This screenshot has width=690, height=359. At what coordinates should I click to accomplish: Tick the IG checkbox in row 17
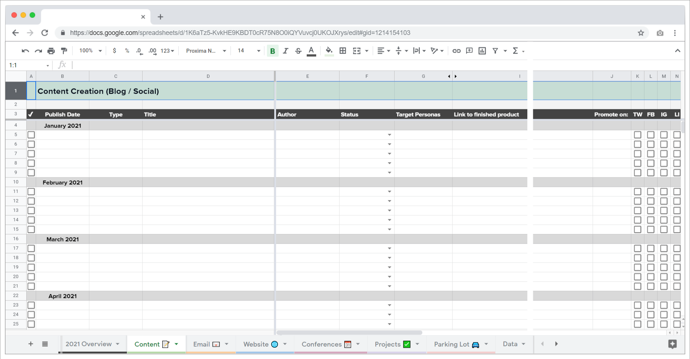664,248
